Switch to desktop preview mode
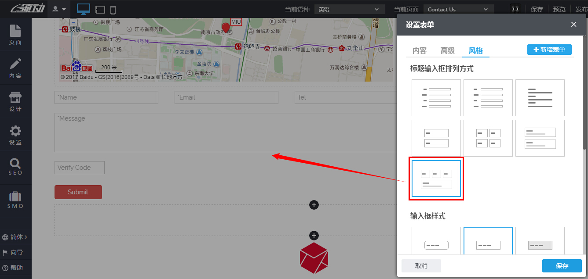The height and width of the screenshot is (279, 588). click(x=84, y=8)
